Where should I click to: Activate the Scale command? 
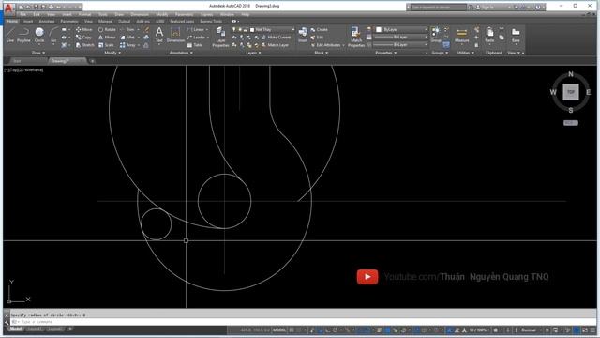click(106, 45)
